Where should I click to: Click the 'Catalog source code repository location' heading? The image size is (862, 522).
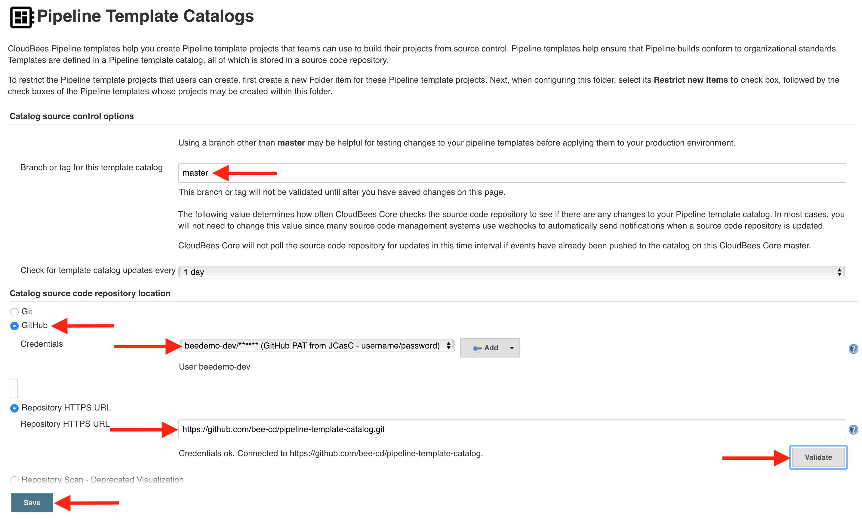pyautogui.click(x=90, y=293)
